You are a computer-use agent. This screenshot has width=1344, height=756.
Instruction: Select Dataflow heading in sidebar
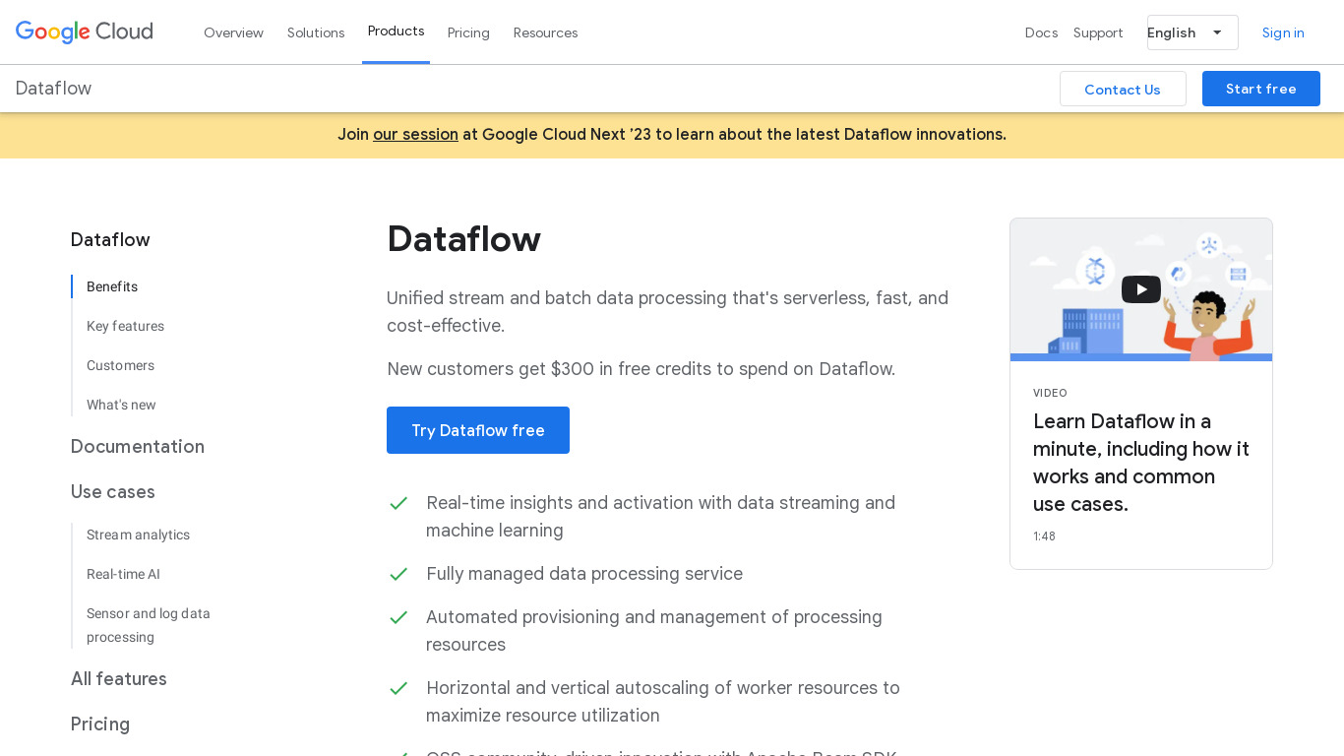[110, 239]
